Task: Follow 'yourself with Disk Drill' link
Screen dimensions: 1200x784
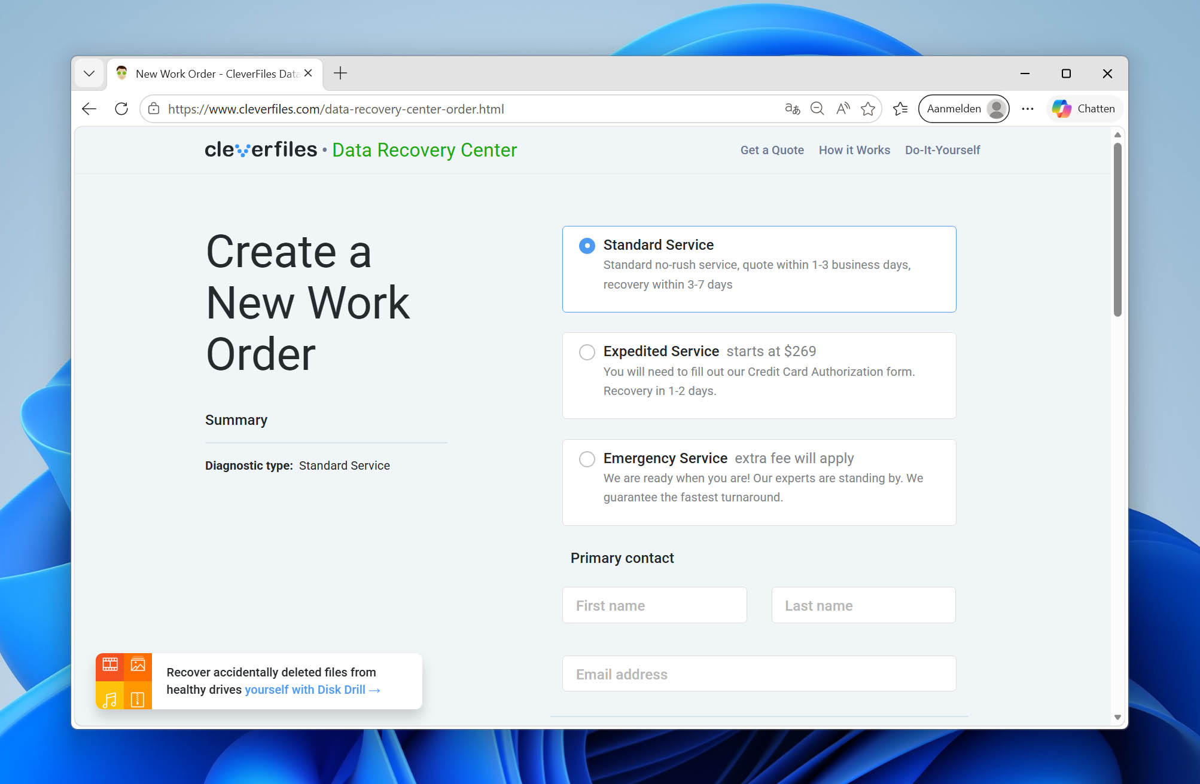Action: point(312,690)
